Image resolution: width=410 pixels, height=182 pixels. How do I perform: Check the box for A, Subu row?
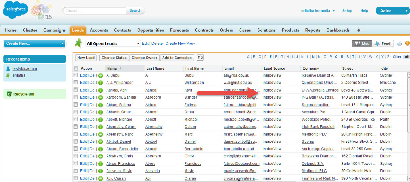click(76, 75)
